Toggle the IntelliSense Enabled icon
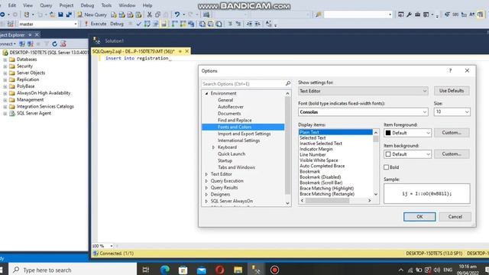Screen dimensions: 489x275 pos(164,24)
